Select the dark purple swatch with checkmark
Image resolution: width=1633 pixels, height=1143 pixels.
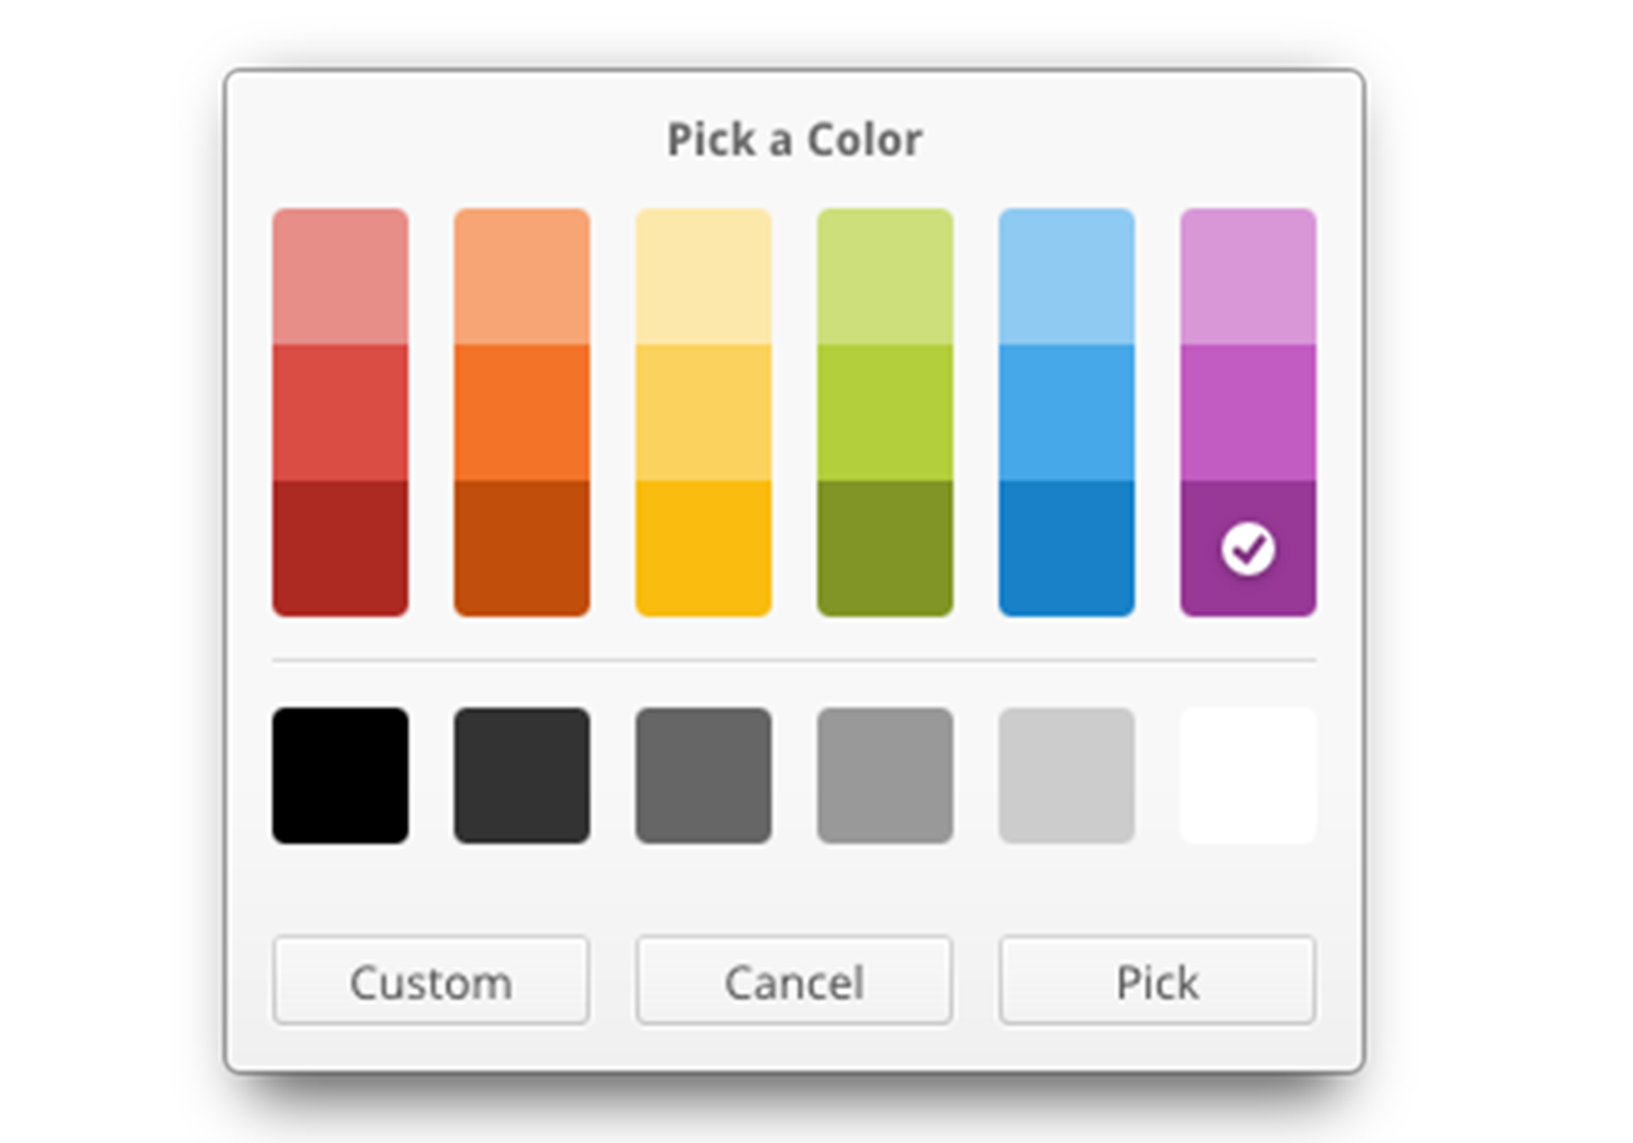[1248, 549]
